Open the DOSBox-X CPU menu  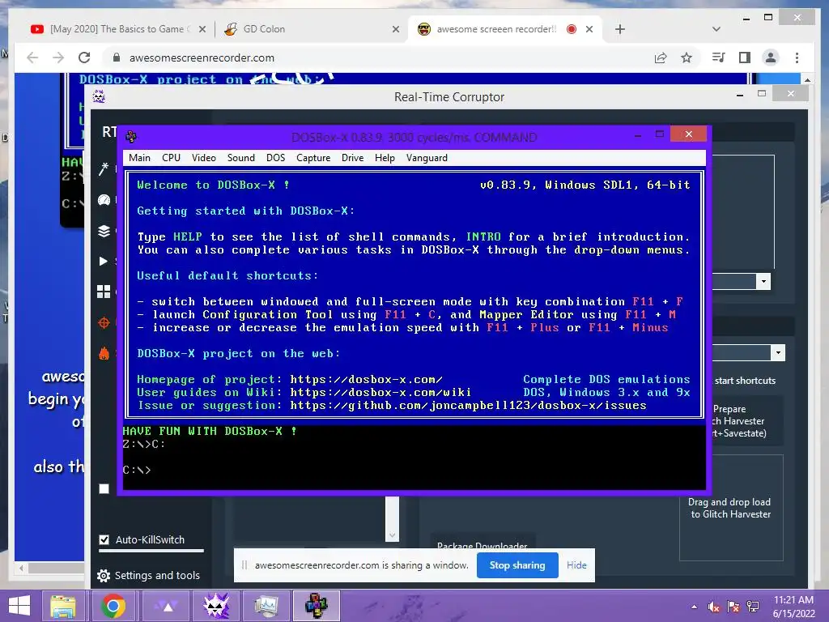pyautogui.click(x=172, y=158)
